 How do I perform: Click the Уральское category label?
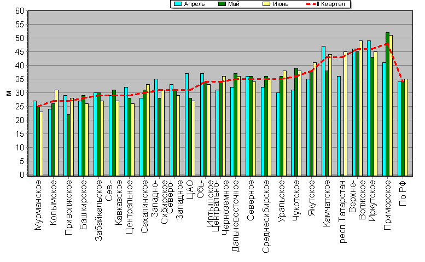[281, 201]
